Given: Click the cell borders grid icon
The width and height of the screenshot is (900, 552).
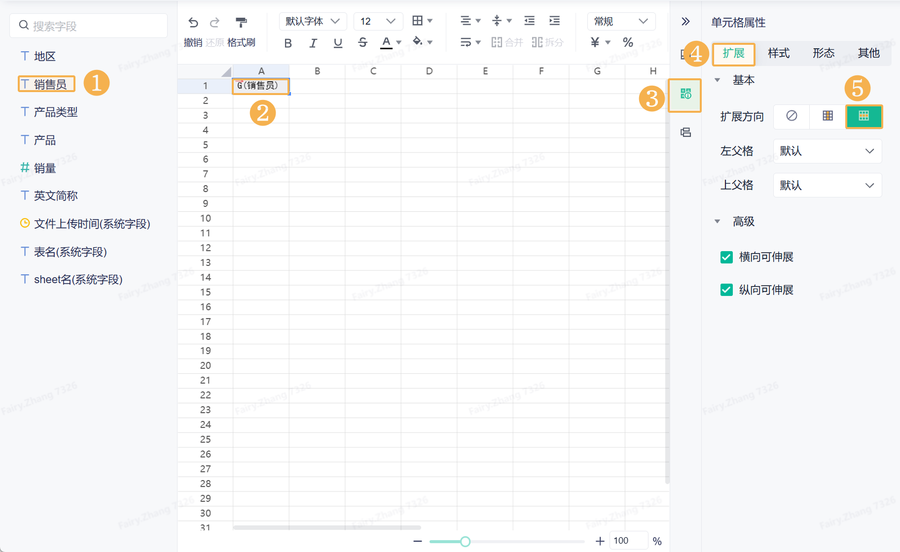Looking at the screenshot, I should coord(417,21).
